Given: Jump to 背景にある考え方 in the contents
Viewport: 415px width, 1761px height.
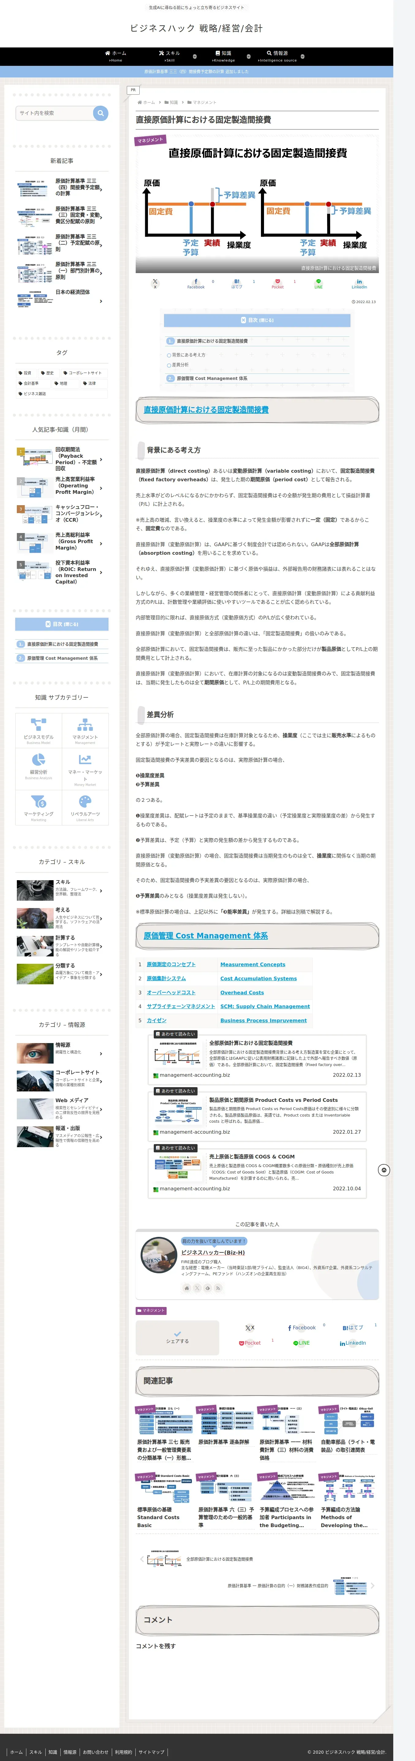Looking at the screenshot, I should (x=188, y=355).
